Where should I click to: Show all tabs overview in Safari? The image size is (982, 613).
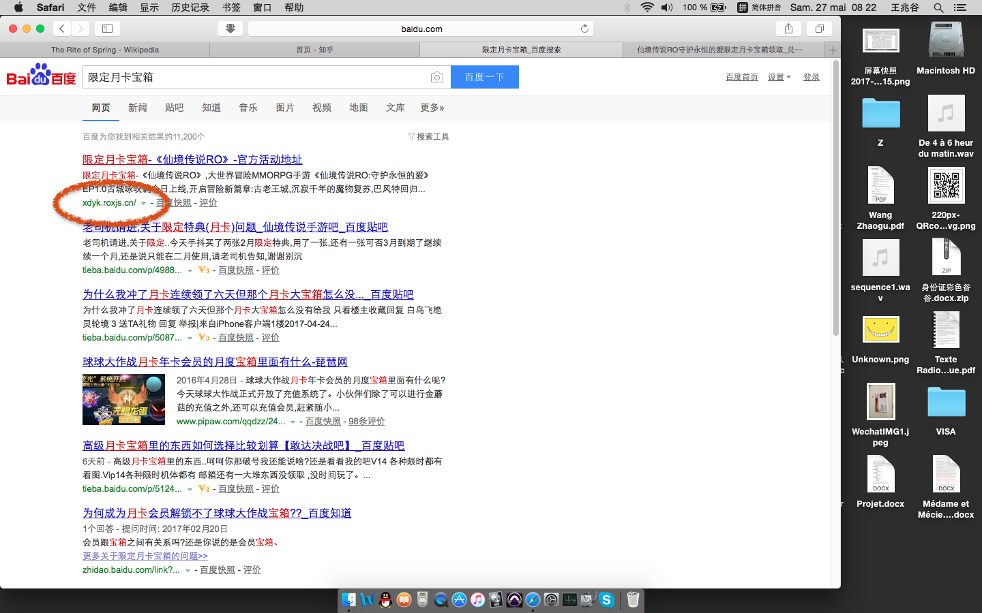point(820,29)
